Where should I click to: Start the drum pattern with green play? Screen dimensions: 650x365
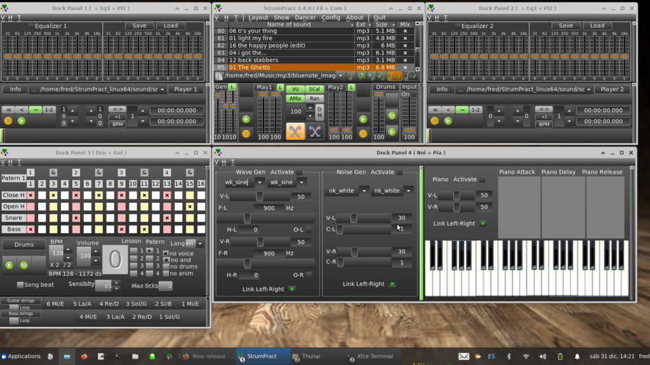click(x=9, y=265)
